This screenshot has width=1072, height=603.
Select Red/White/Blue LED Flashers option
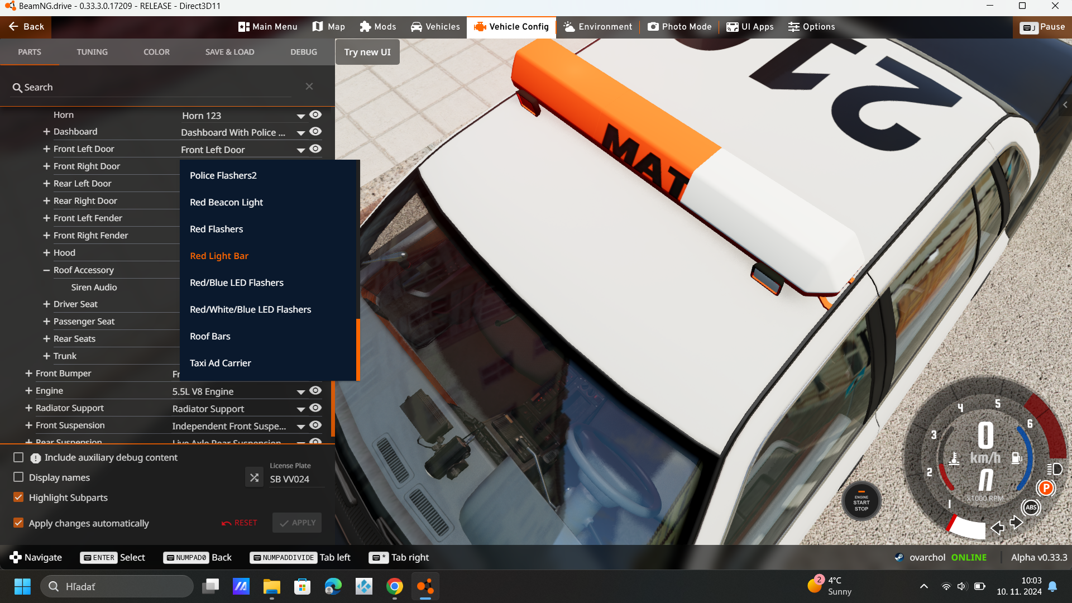[x=268, y=309]
